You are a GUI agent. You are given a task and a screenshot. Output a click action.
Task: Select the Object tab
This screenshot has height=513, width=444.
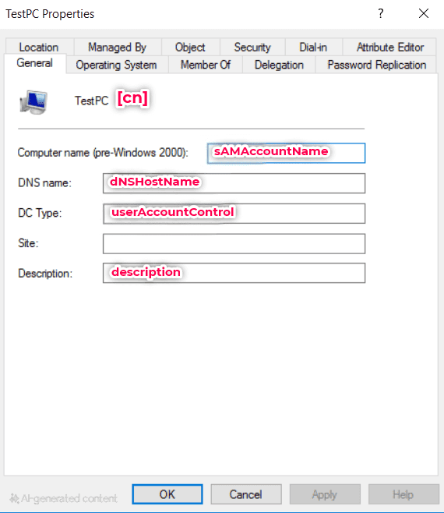190,47
